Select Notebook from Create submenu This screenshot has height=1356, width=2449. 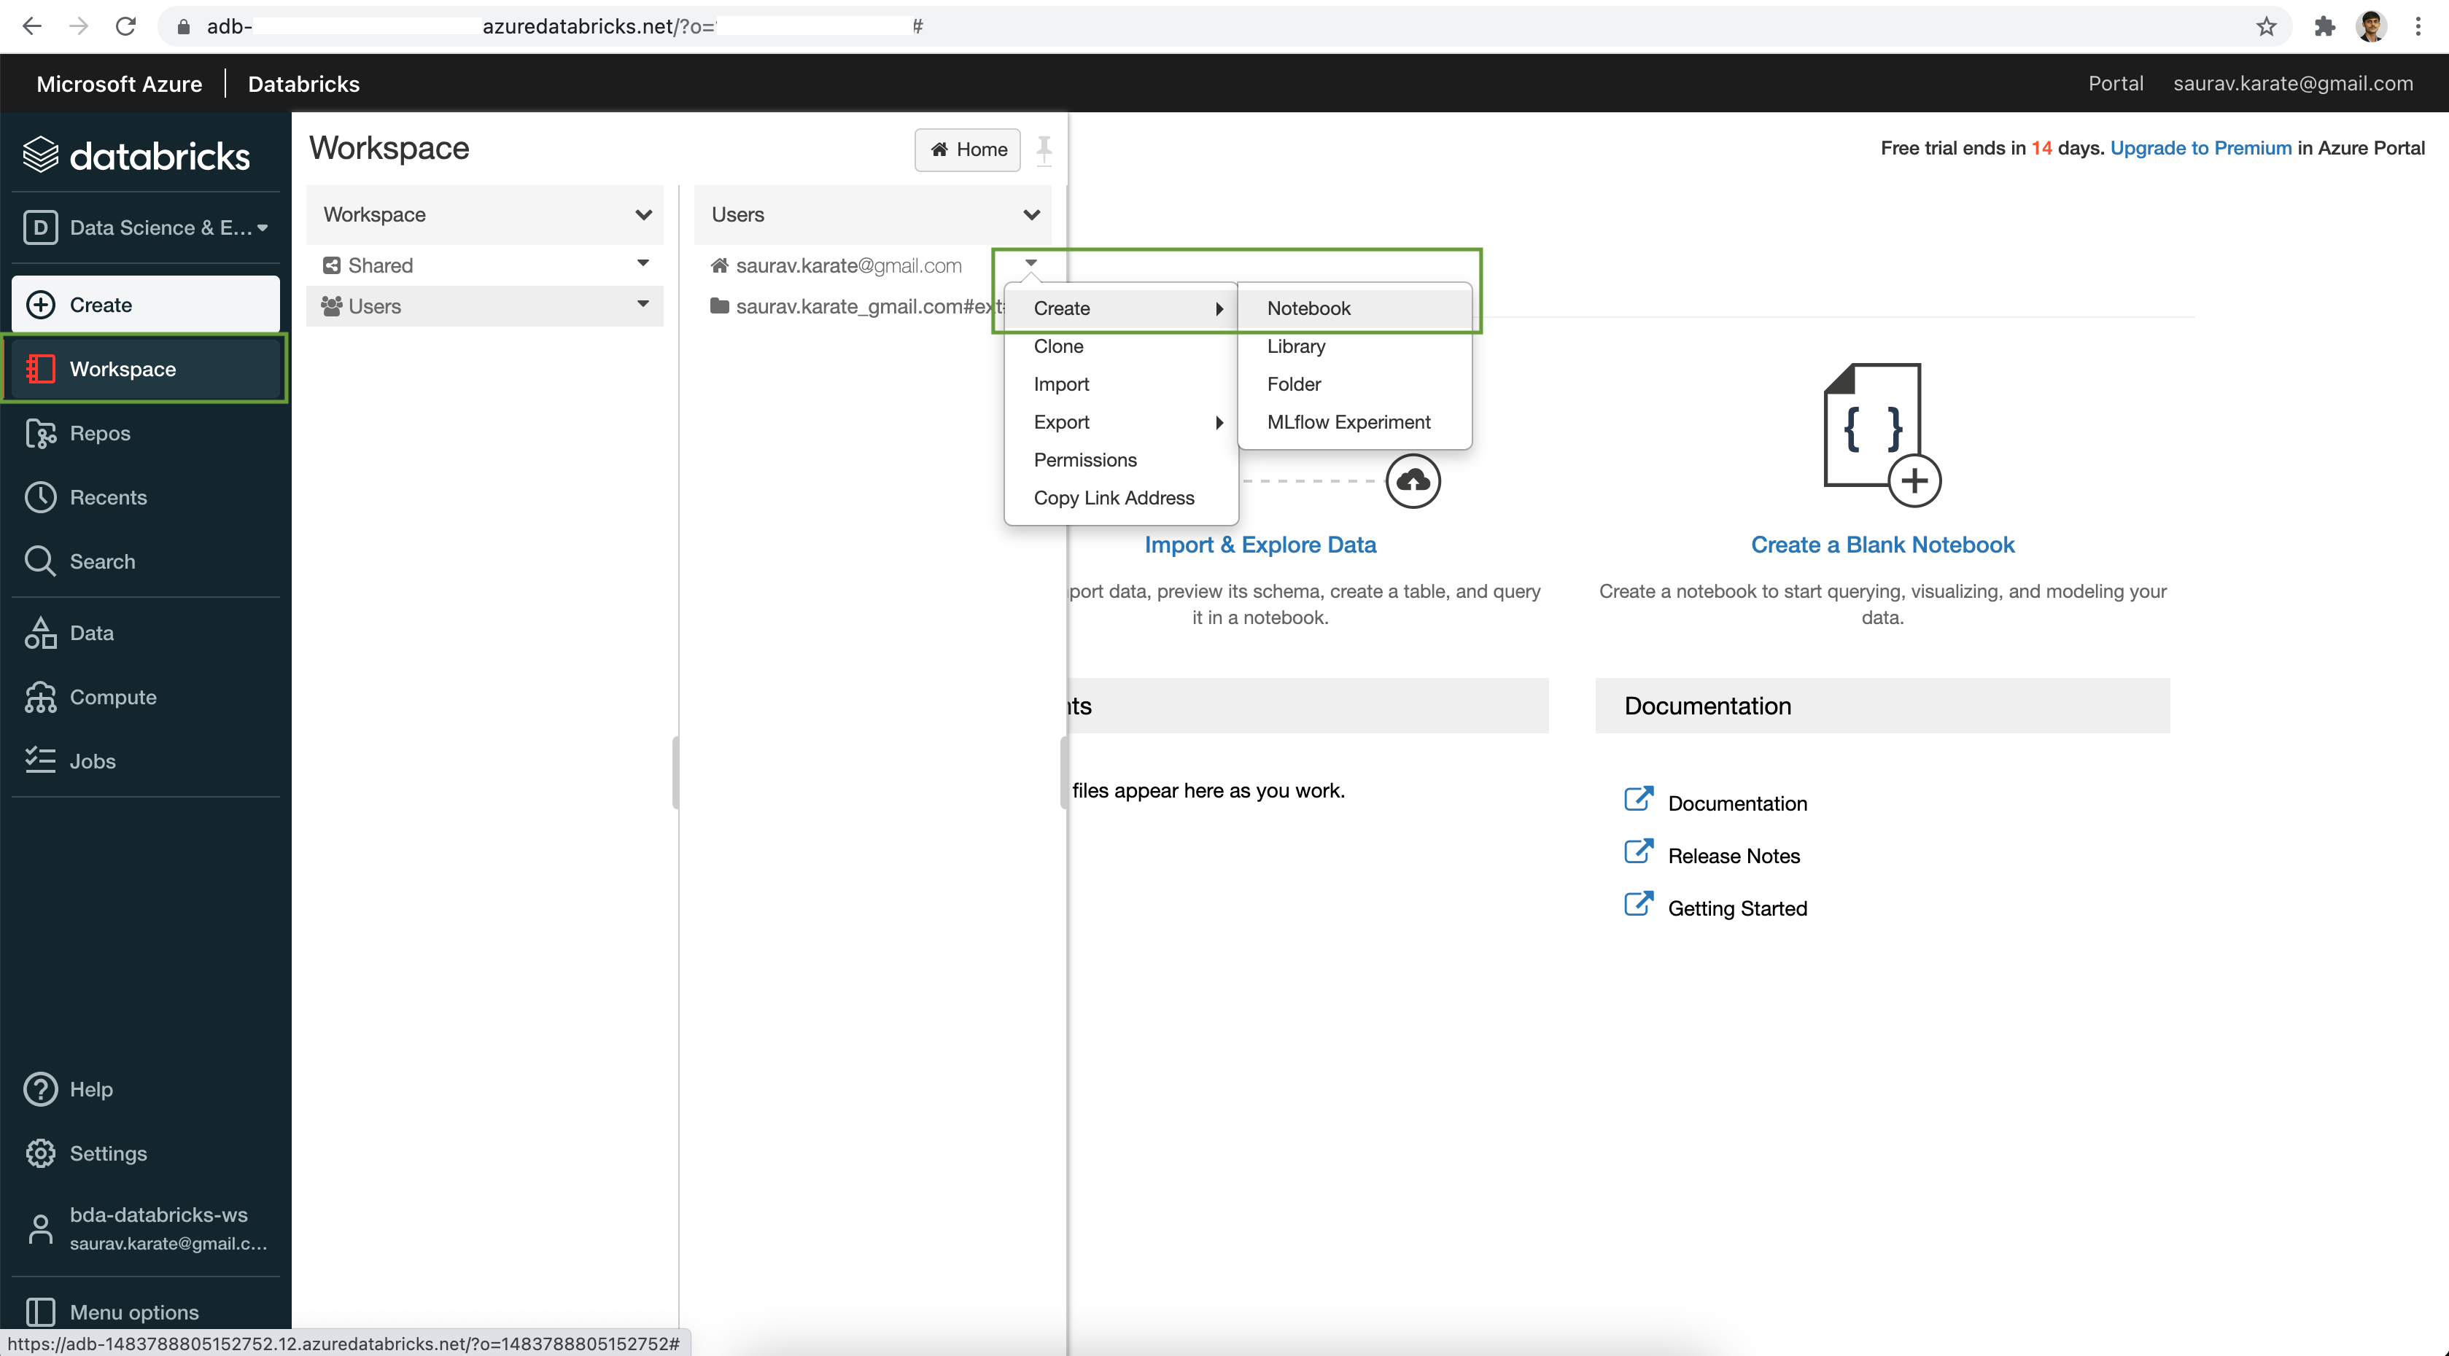tap(1308, 307)
